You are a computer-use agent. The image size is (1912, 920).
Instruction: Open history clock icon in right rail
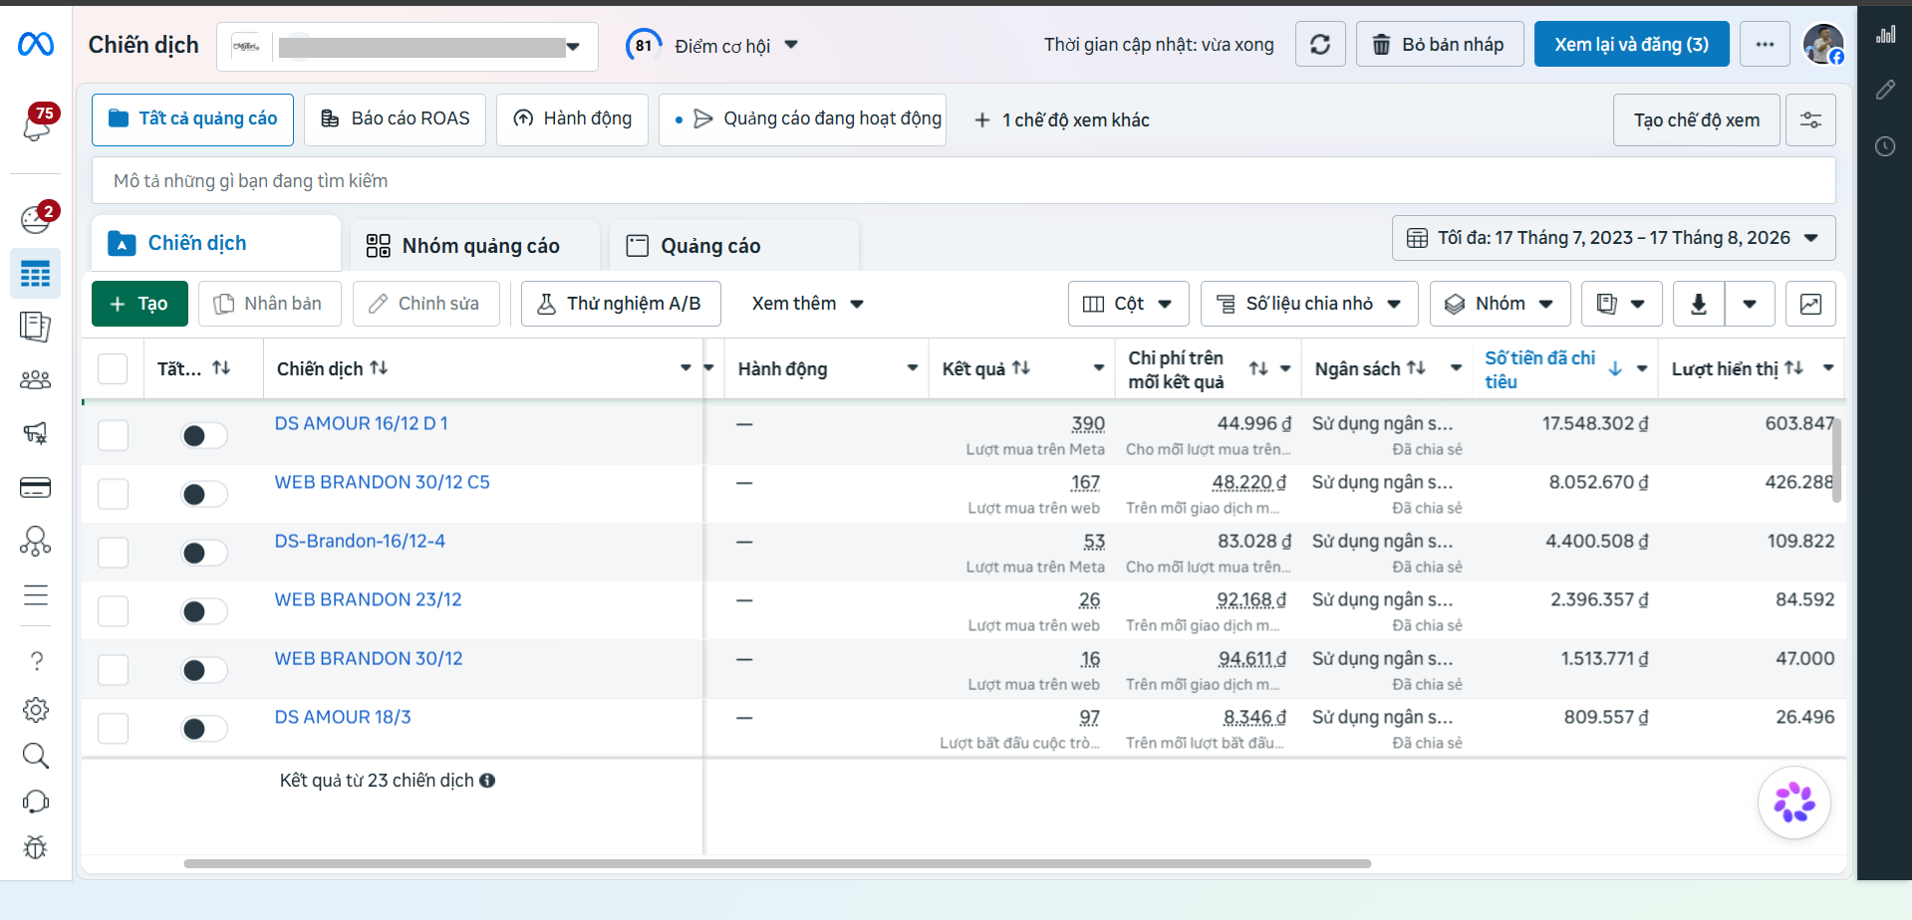click(1885, 146)
